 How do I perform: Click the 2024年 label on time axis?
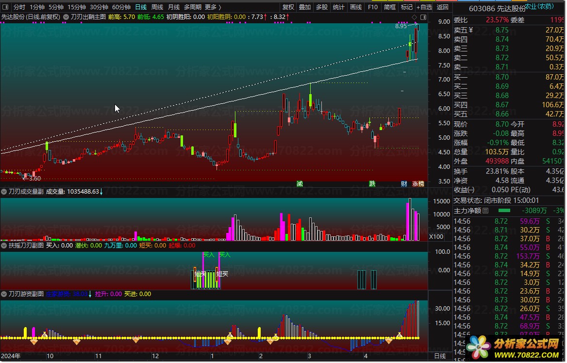point(11,356)
